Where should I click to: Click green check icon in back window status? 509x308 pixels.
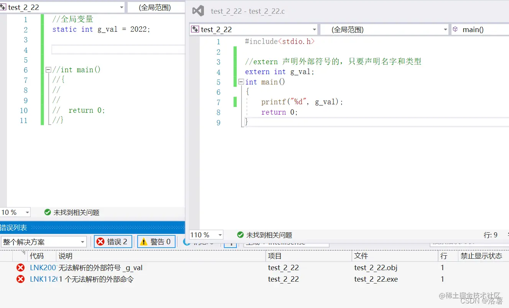[x=48, y=212]
